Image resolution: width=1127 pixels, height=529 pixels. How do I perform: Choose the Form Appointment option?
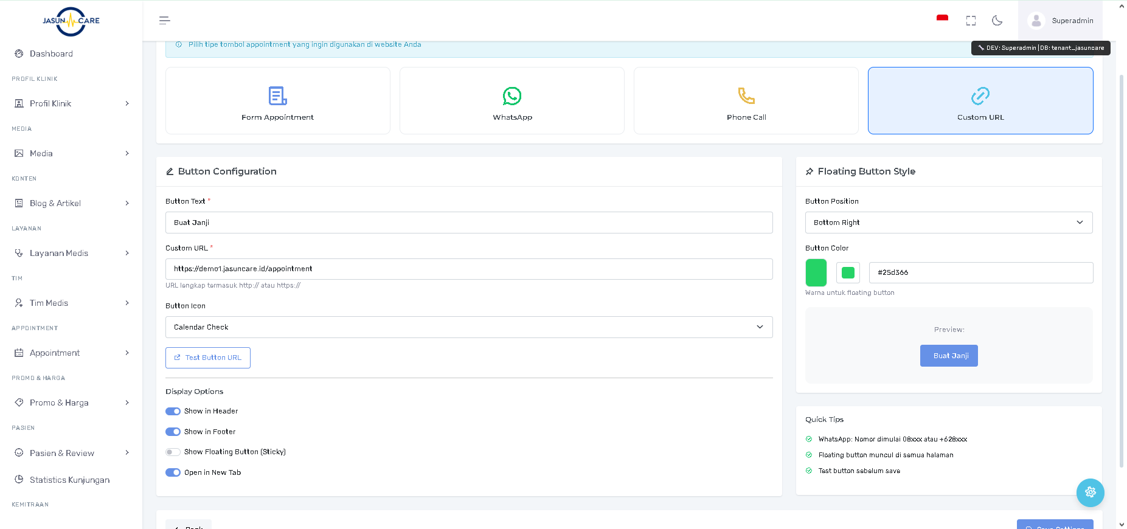tap(277, 101)
